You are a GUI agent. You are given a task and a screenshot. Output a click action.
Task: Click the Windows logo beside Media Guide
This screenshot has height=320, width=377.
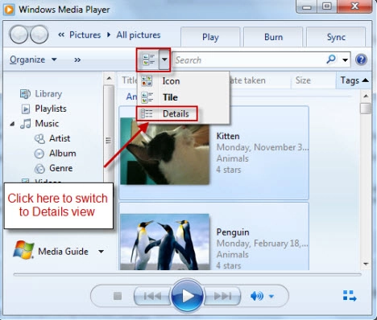23,250
